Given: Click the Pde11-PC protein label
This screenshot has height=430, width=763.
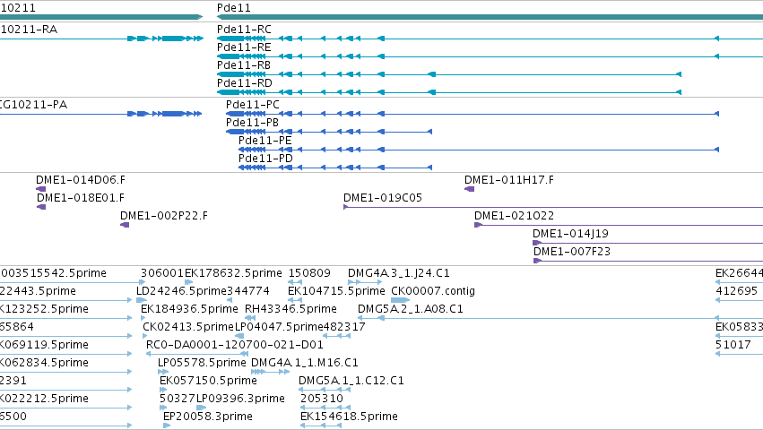Looking at the screenshot, I should click(x=253, y=105).
